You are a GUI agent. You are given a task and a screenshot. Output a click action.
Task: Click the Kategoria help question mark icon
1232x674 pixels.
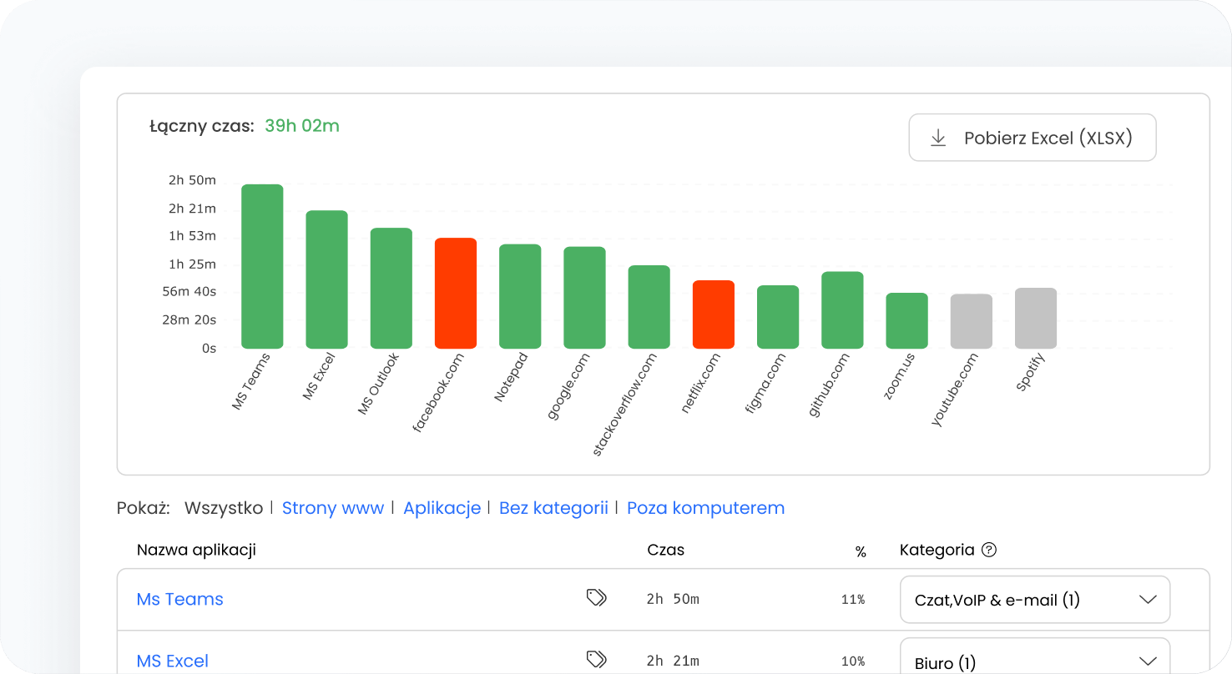click(989, 550)
